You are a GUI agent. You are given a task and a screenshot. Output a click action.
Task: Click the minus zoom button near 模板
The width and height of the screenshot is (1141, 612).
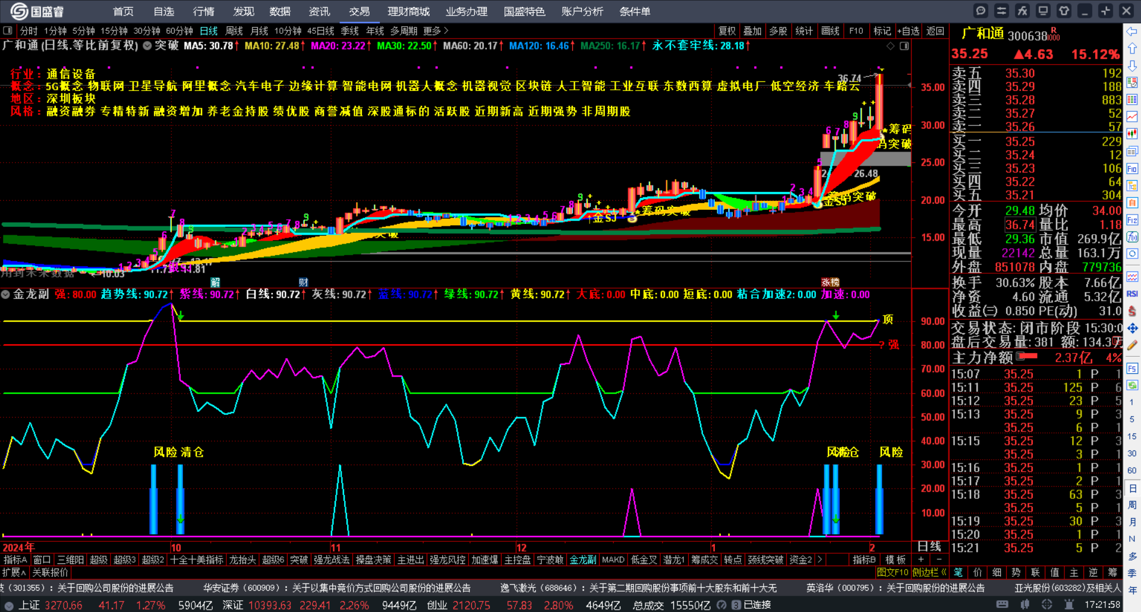pyautogui.click(x=939, y=560)
